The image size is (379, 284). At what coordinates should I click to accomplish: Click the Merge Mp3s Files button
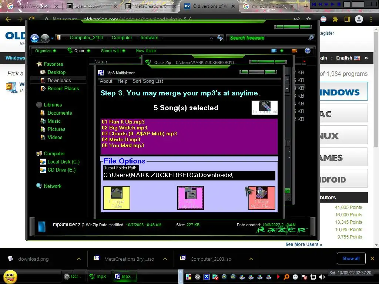[x=262, y=198]
